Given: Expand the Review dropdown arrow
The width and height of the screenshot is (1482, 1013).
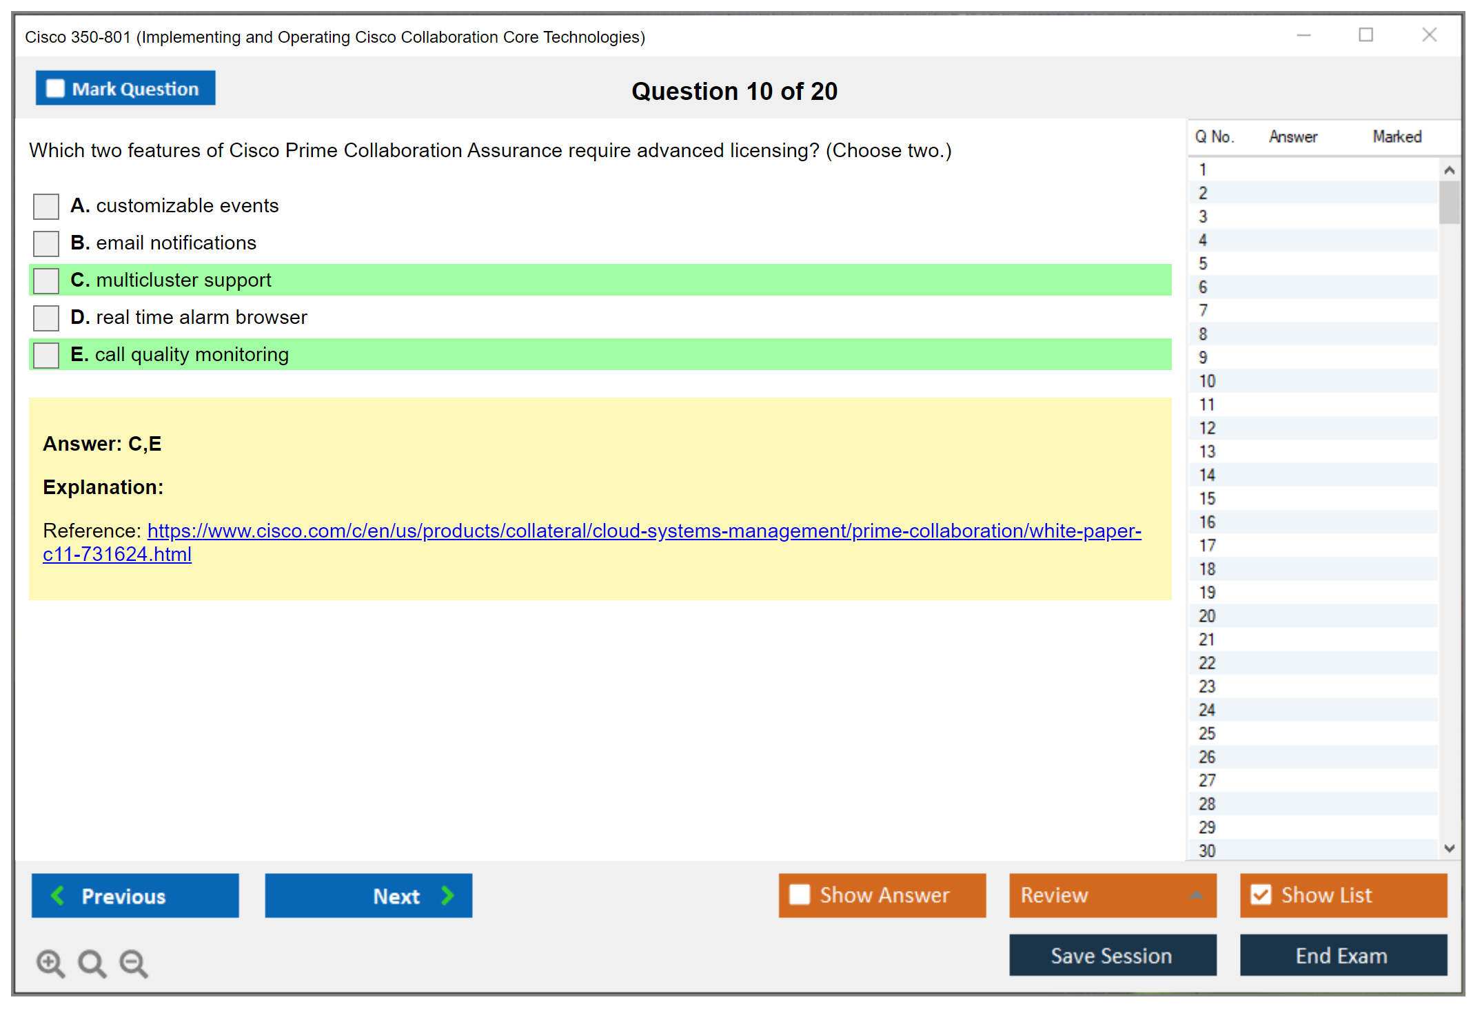Looking at the screenshot, I should pos(1196,895).
